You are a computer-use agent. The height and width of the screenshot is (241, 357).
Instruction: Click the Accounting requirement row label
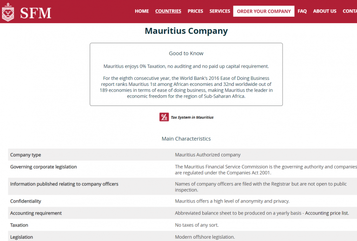tap(36, 213)
